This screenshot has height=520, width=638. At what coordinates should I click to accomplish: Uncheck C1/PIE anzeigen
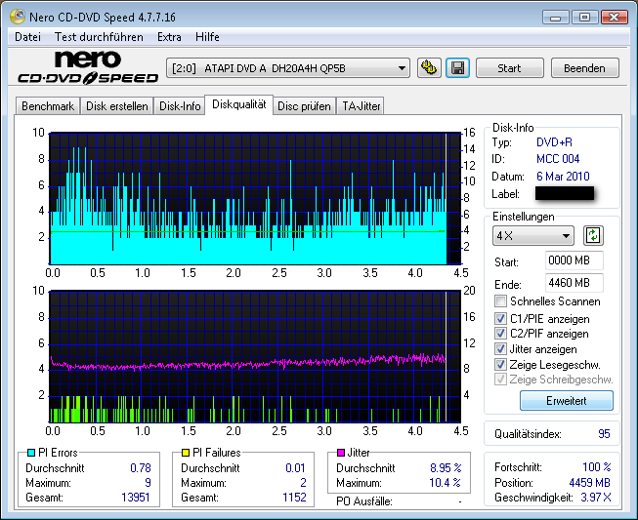coord(500,318)
